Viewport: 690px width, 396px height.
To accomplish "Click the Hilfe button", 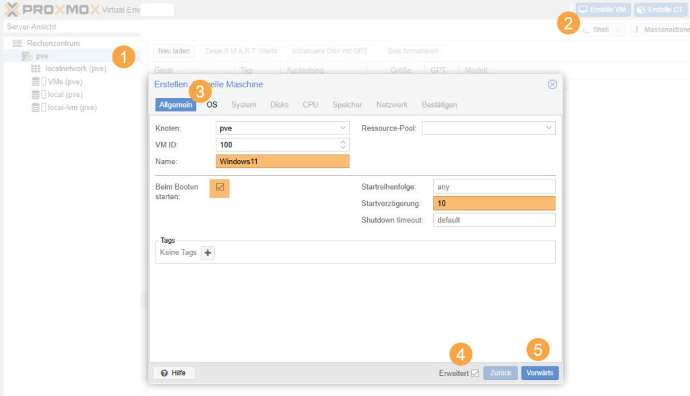I will point(173,373).
